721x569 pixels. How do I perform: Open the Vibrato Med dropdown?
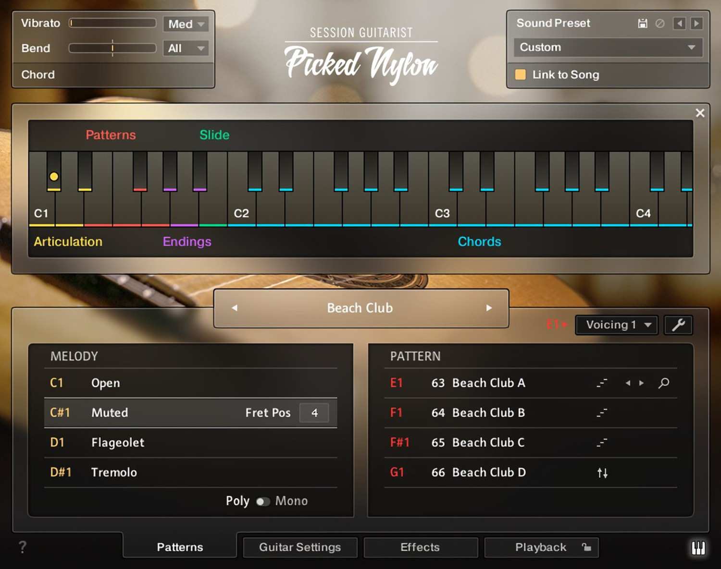(x=186, y=24)
